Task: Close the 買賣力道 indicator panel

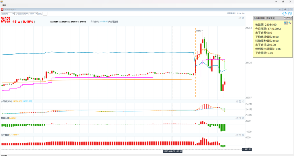Action: (243, 118)
